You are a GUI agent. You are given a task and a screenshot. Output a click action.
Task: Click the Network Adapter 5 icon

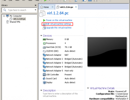tap(44, 71)
